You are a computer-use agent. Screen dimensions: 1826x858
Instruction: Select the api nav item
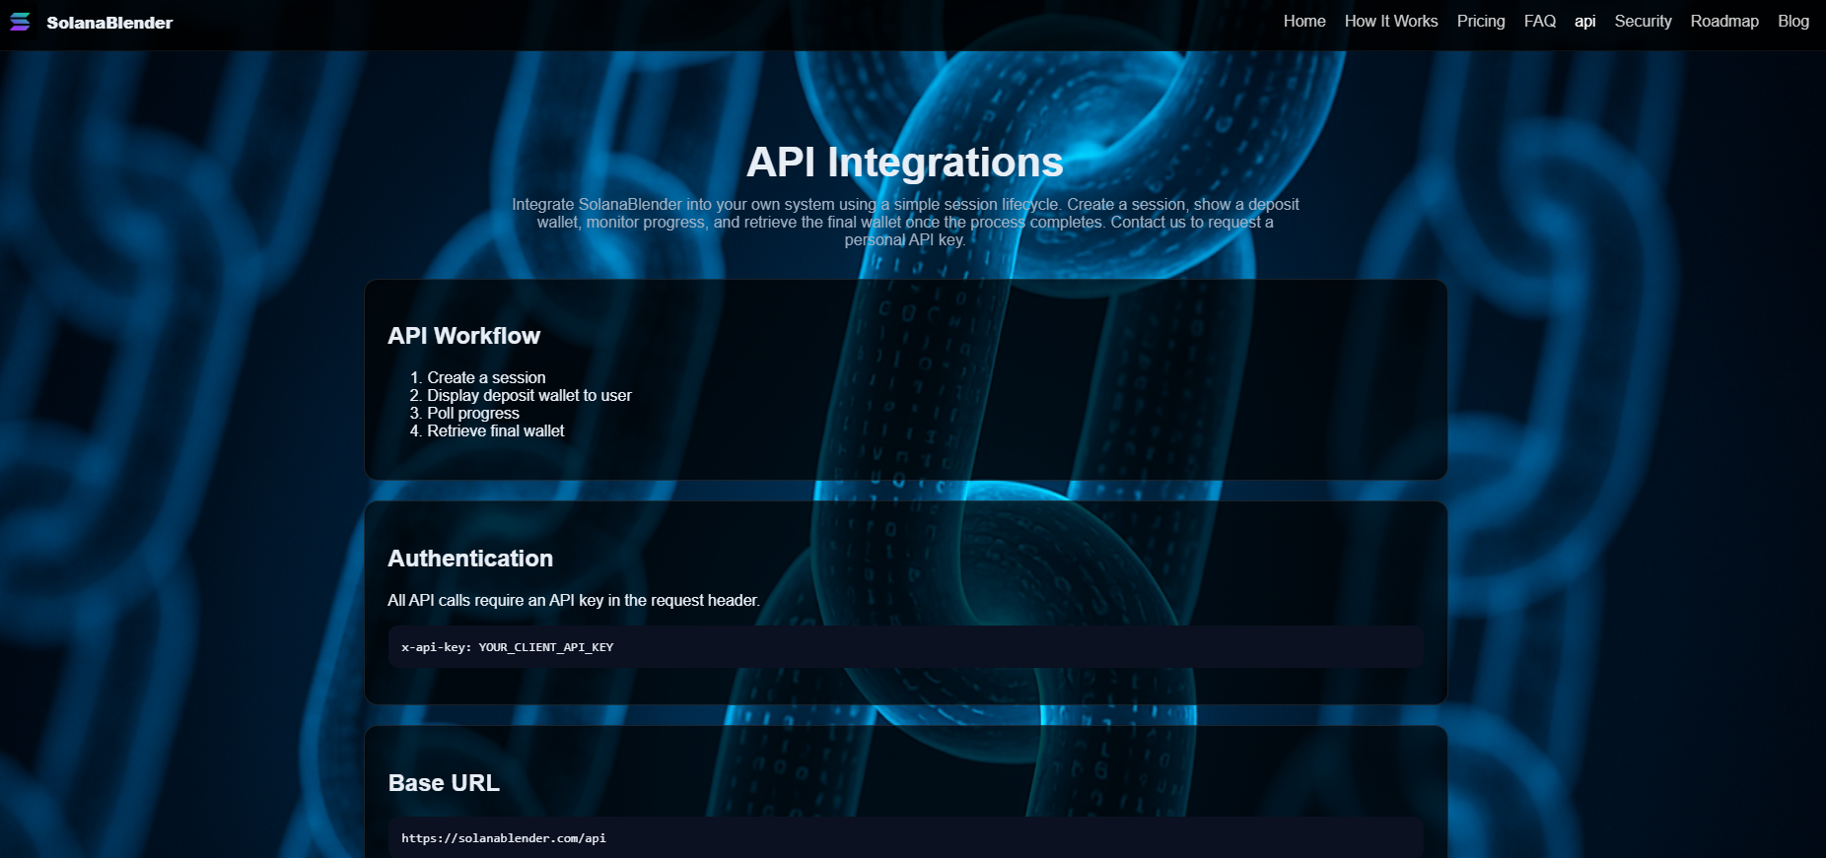point(1585,21)
